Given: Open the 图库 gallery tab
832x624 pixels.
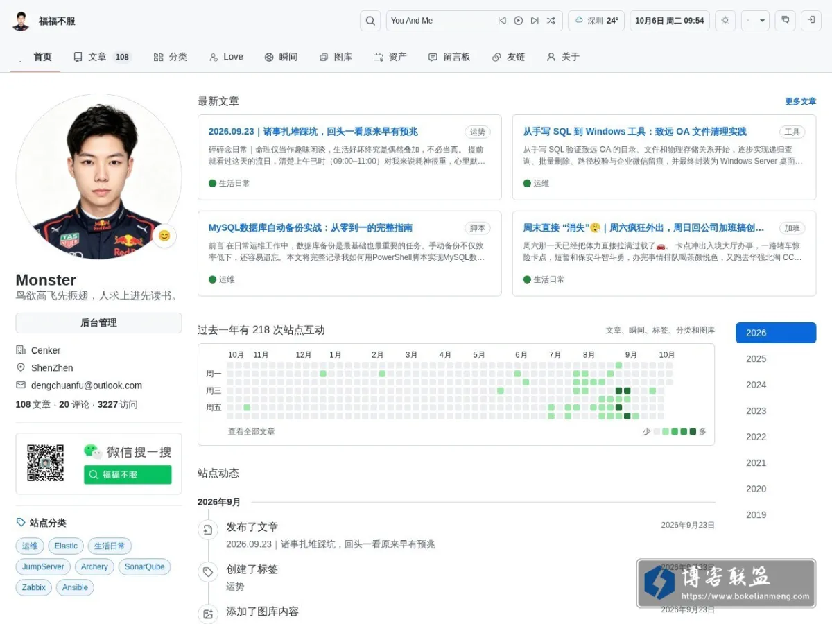Looking at the screenshot, I should click(336, 57).
